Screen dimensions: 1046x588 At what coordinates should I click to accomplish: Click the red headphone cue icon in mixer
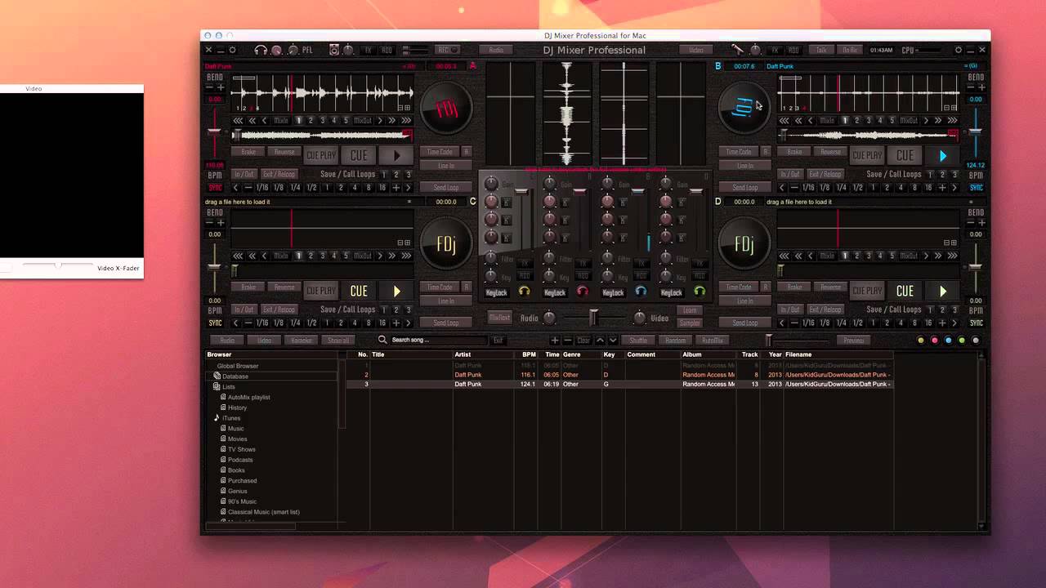tap(583, 291)
